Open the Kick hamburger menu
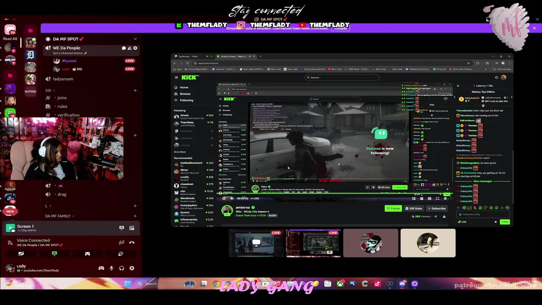Viewport: 542px width, 305px height. coord(177,78)
